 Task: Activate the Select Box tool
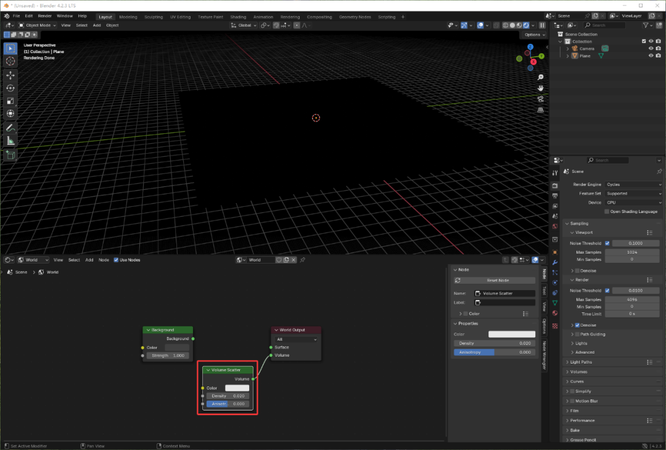click(10, 49)
